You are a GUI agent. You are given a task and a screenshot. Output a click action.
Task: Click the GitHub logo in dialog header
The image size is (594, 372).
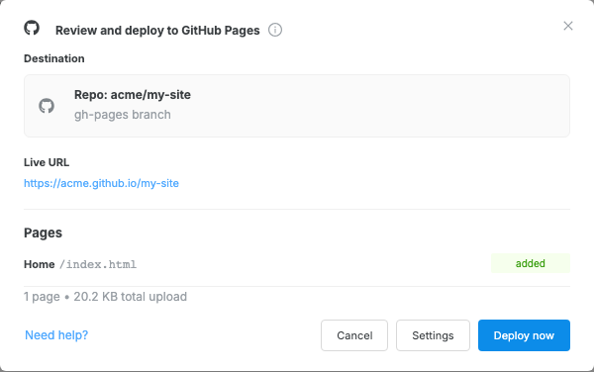tap(32, 28)
